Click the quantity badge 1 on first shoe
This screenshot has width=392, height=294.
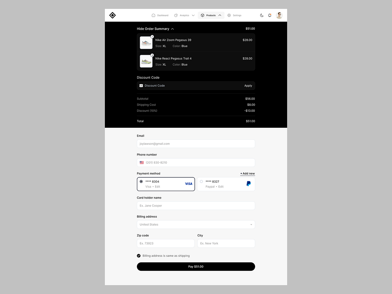152,37
